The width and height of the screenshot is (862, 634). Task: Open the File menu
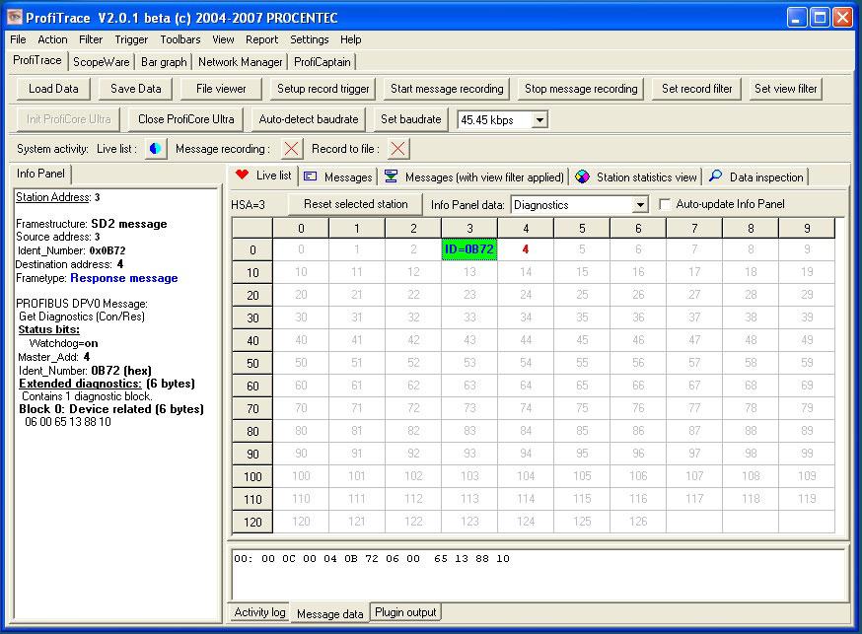18,39
